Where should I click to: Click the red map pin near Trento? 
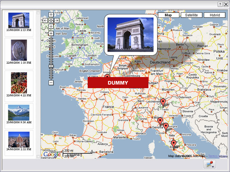click(x=163, y=103)
